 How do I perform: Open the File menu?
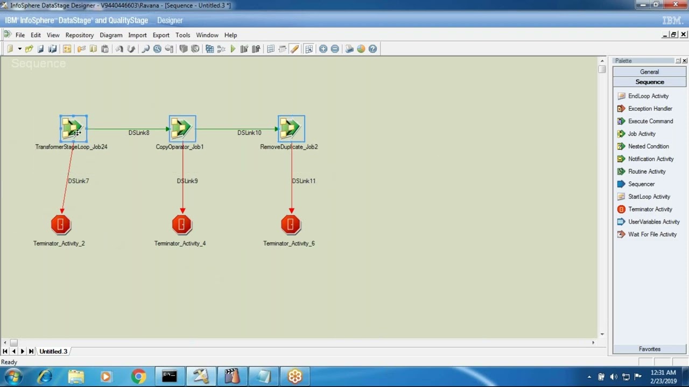(x=20, y=35)
